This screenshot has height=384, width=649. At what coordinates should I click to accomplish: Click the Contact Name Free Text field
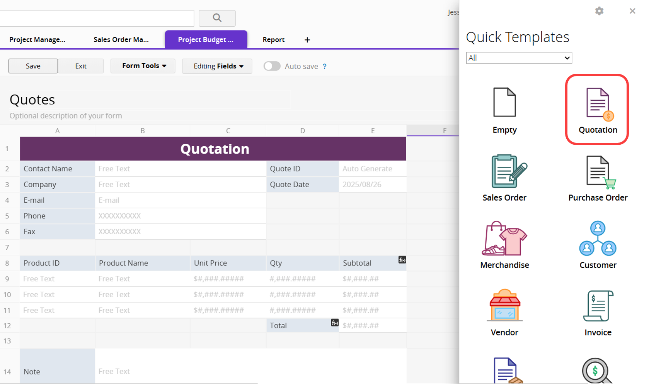(x=180, y=169)
